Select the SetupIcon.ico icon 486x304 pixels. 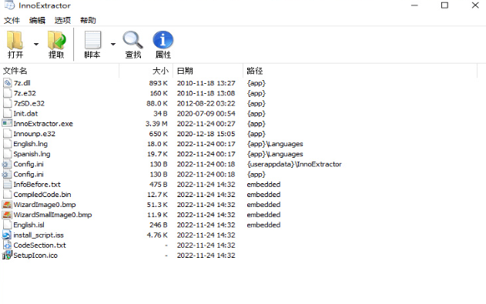[7, 256]
